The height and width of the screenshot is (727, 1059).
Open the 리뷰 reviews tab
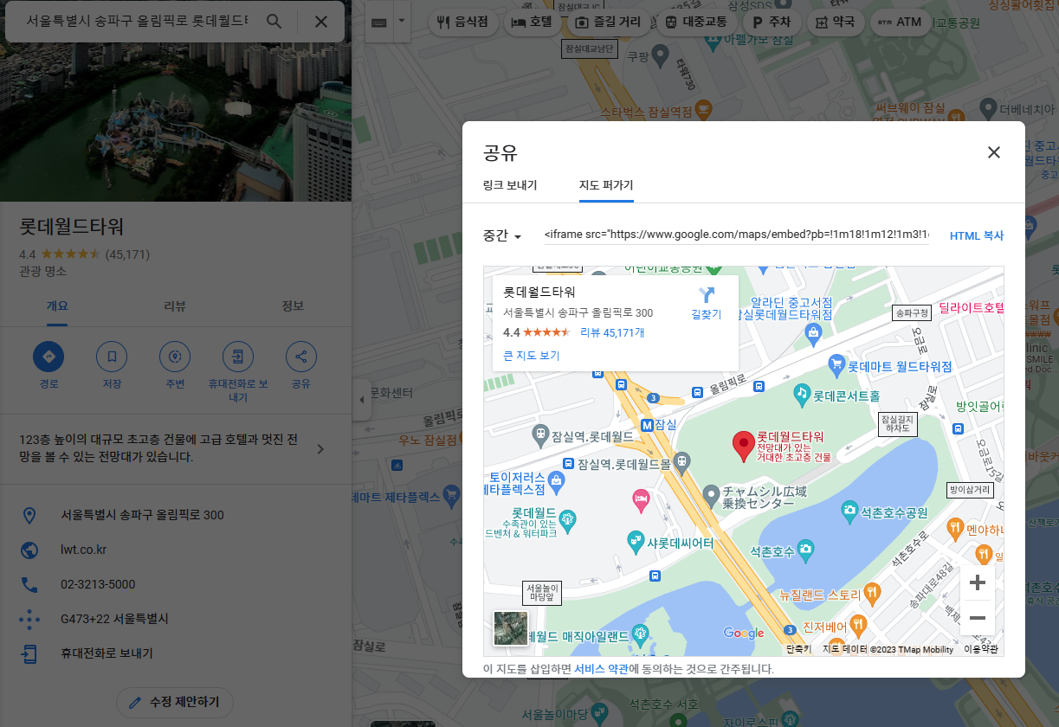pyautogui.click(x=175, y=306)
